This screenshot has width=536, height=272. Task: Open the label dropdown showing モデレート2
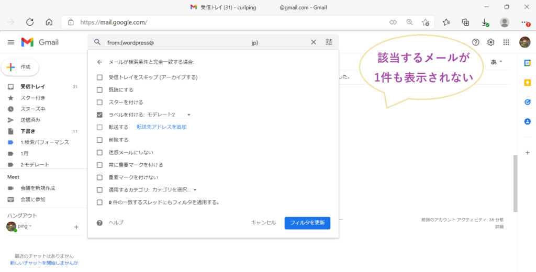[x=169, y=115]
